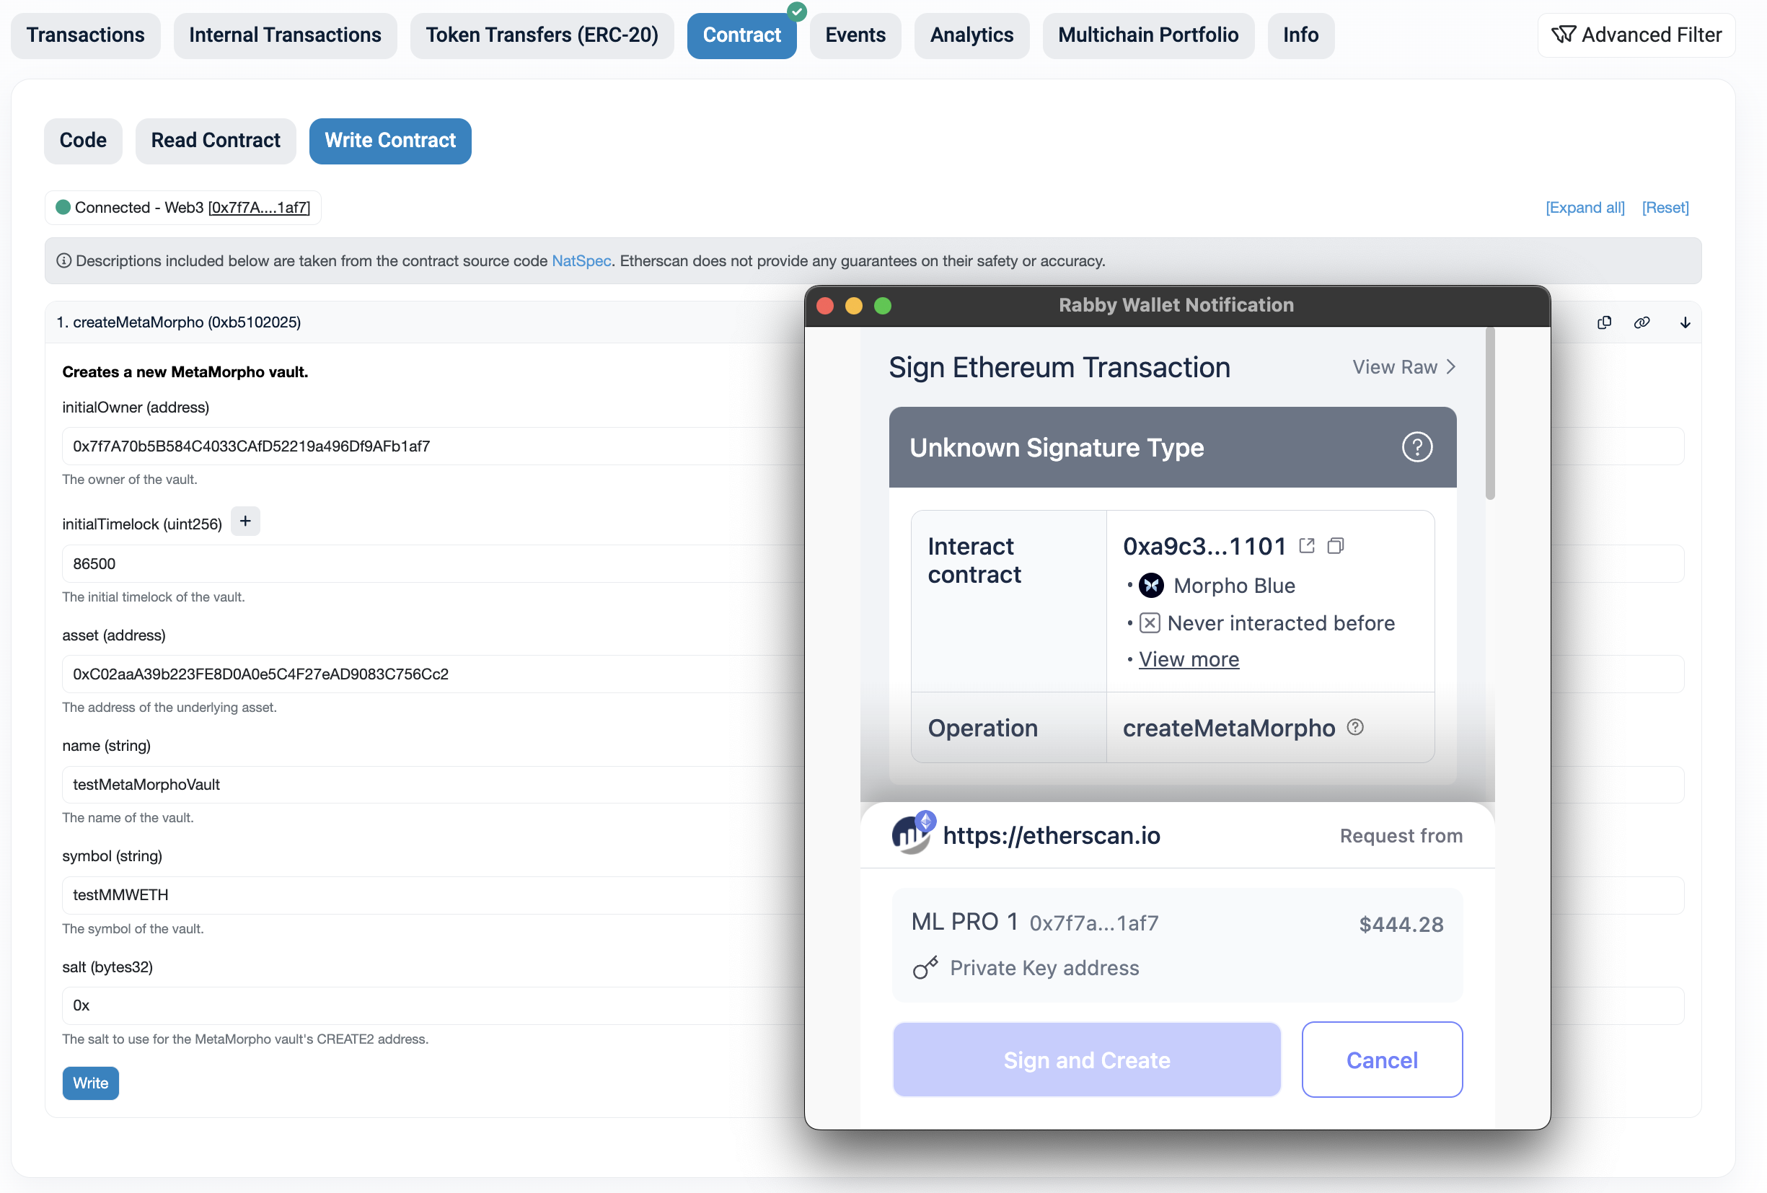1767x1193 pixels.
Task: Open the View Raw chevron
Action: [x=1450, y=367]
